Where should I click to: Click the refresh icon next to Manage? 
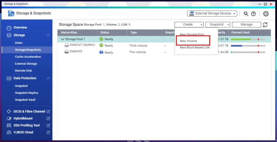265,25
